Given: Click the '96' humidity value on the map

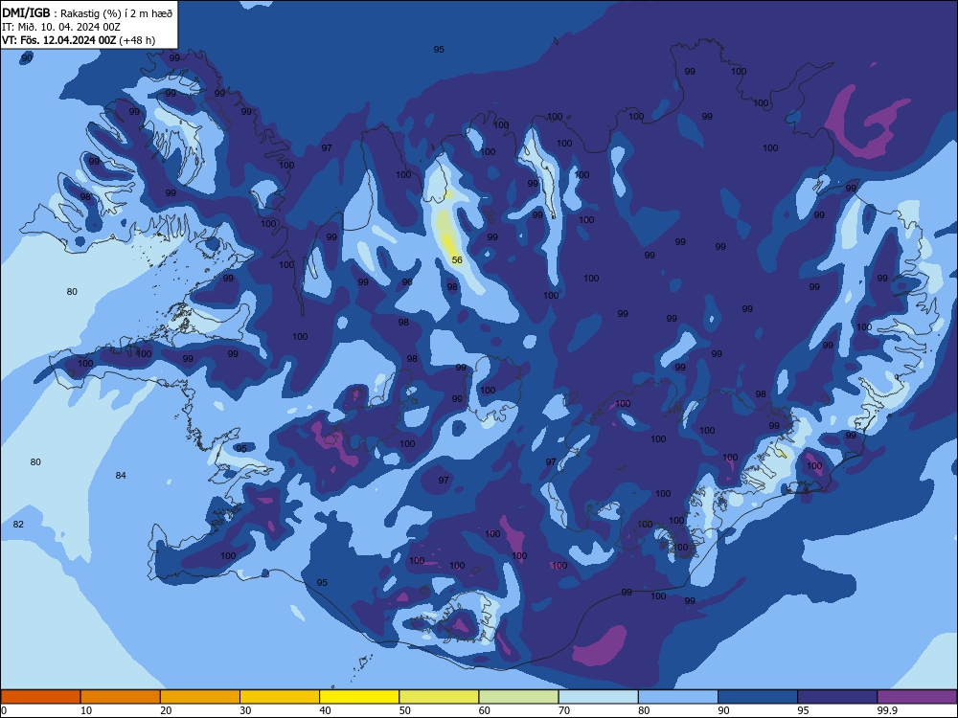Looking at the screenshot, I should pos(407,282).
